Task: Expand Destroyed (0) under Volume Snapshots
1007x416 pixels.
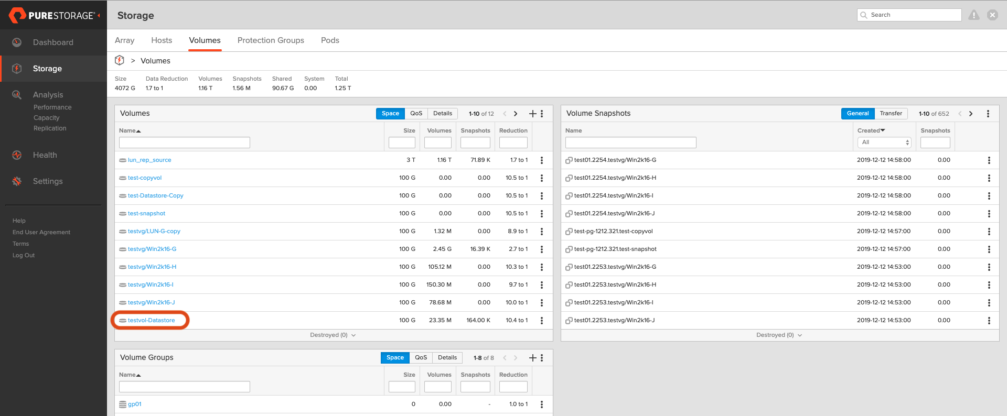Action: point(779,335)
